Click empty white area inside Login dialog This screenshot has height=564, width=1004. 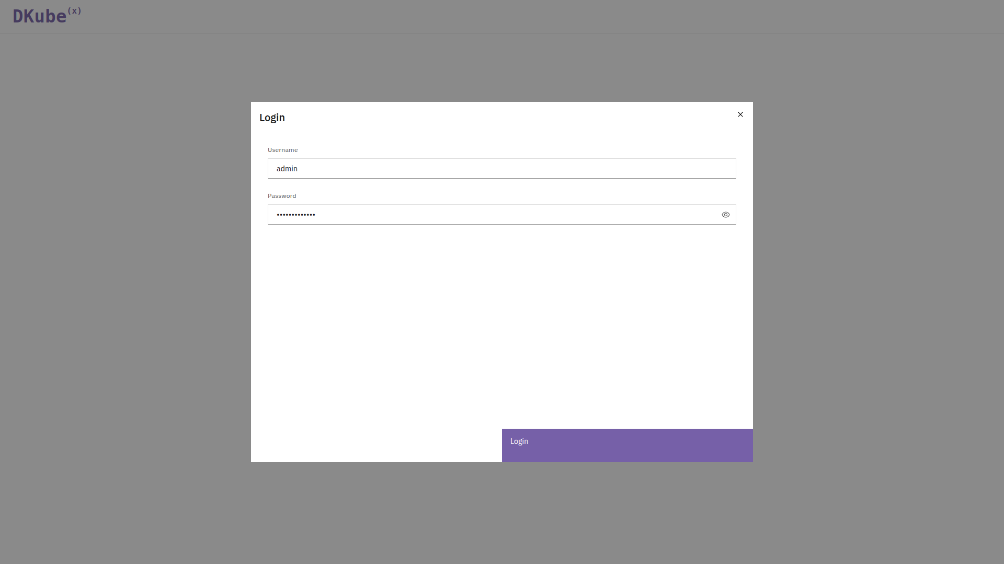tap(501, 324)
